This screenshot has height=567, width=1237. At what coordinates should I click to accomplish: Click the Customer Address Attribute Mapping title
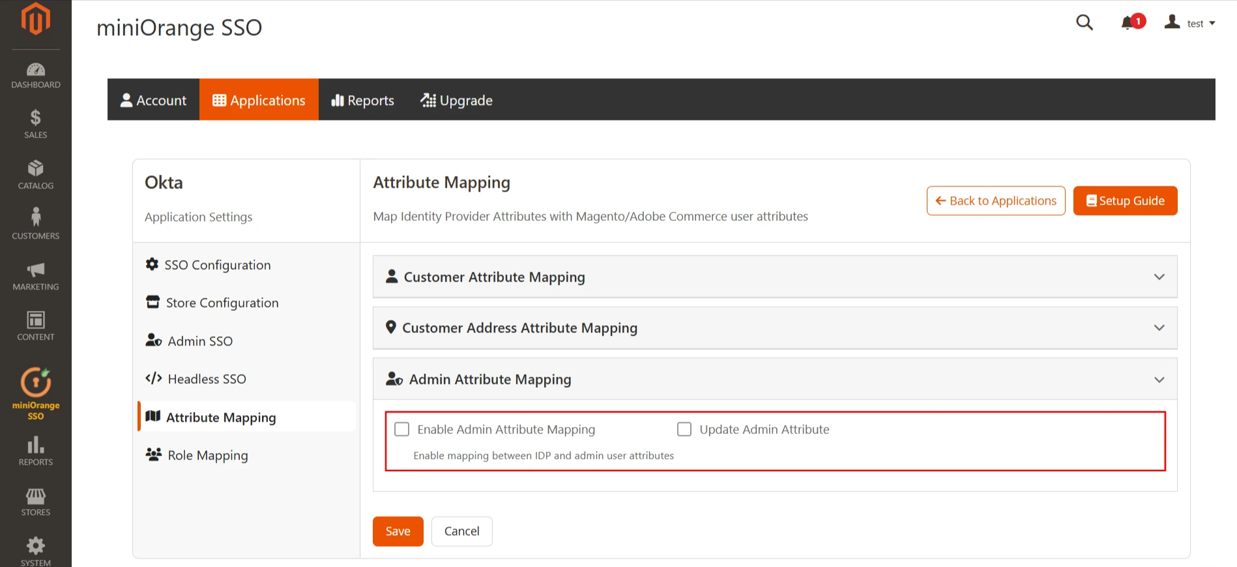pyautogui.click(x=520, y=328)
